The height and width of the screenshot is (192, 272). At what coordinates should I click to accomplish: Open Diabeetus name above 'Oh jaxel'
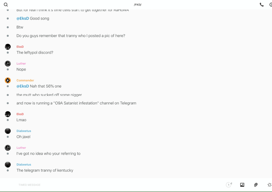click(x=24, y=131)
